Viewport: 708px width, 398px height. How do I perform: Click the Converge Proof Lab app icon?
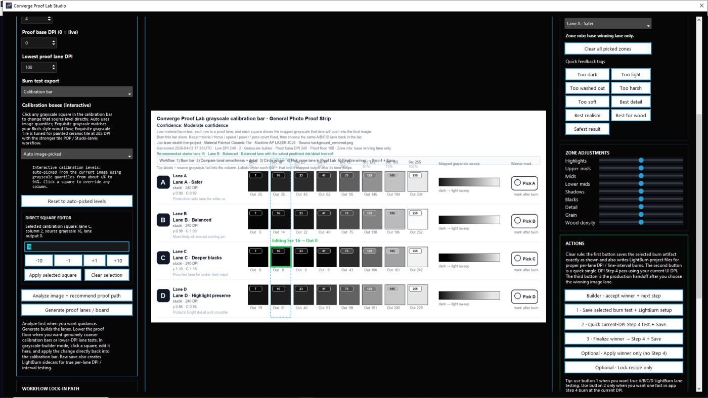click(9, 6)
